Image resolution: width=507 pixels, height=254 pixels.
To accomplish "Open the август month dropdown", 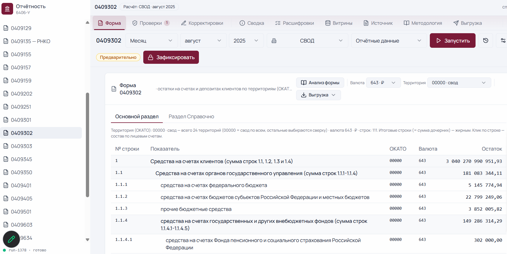I will tap(203, 40).
